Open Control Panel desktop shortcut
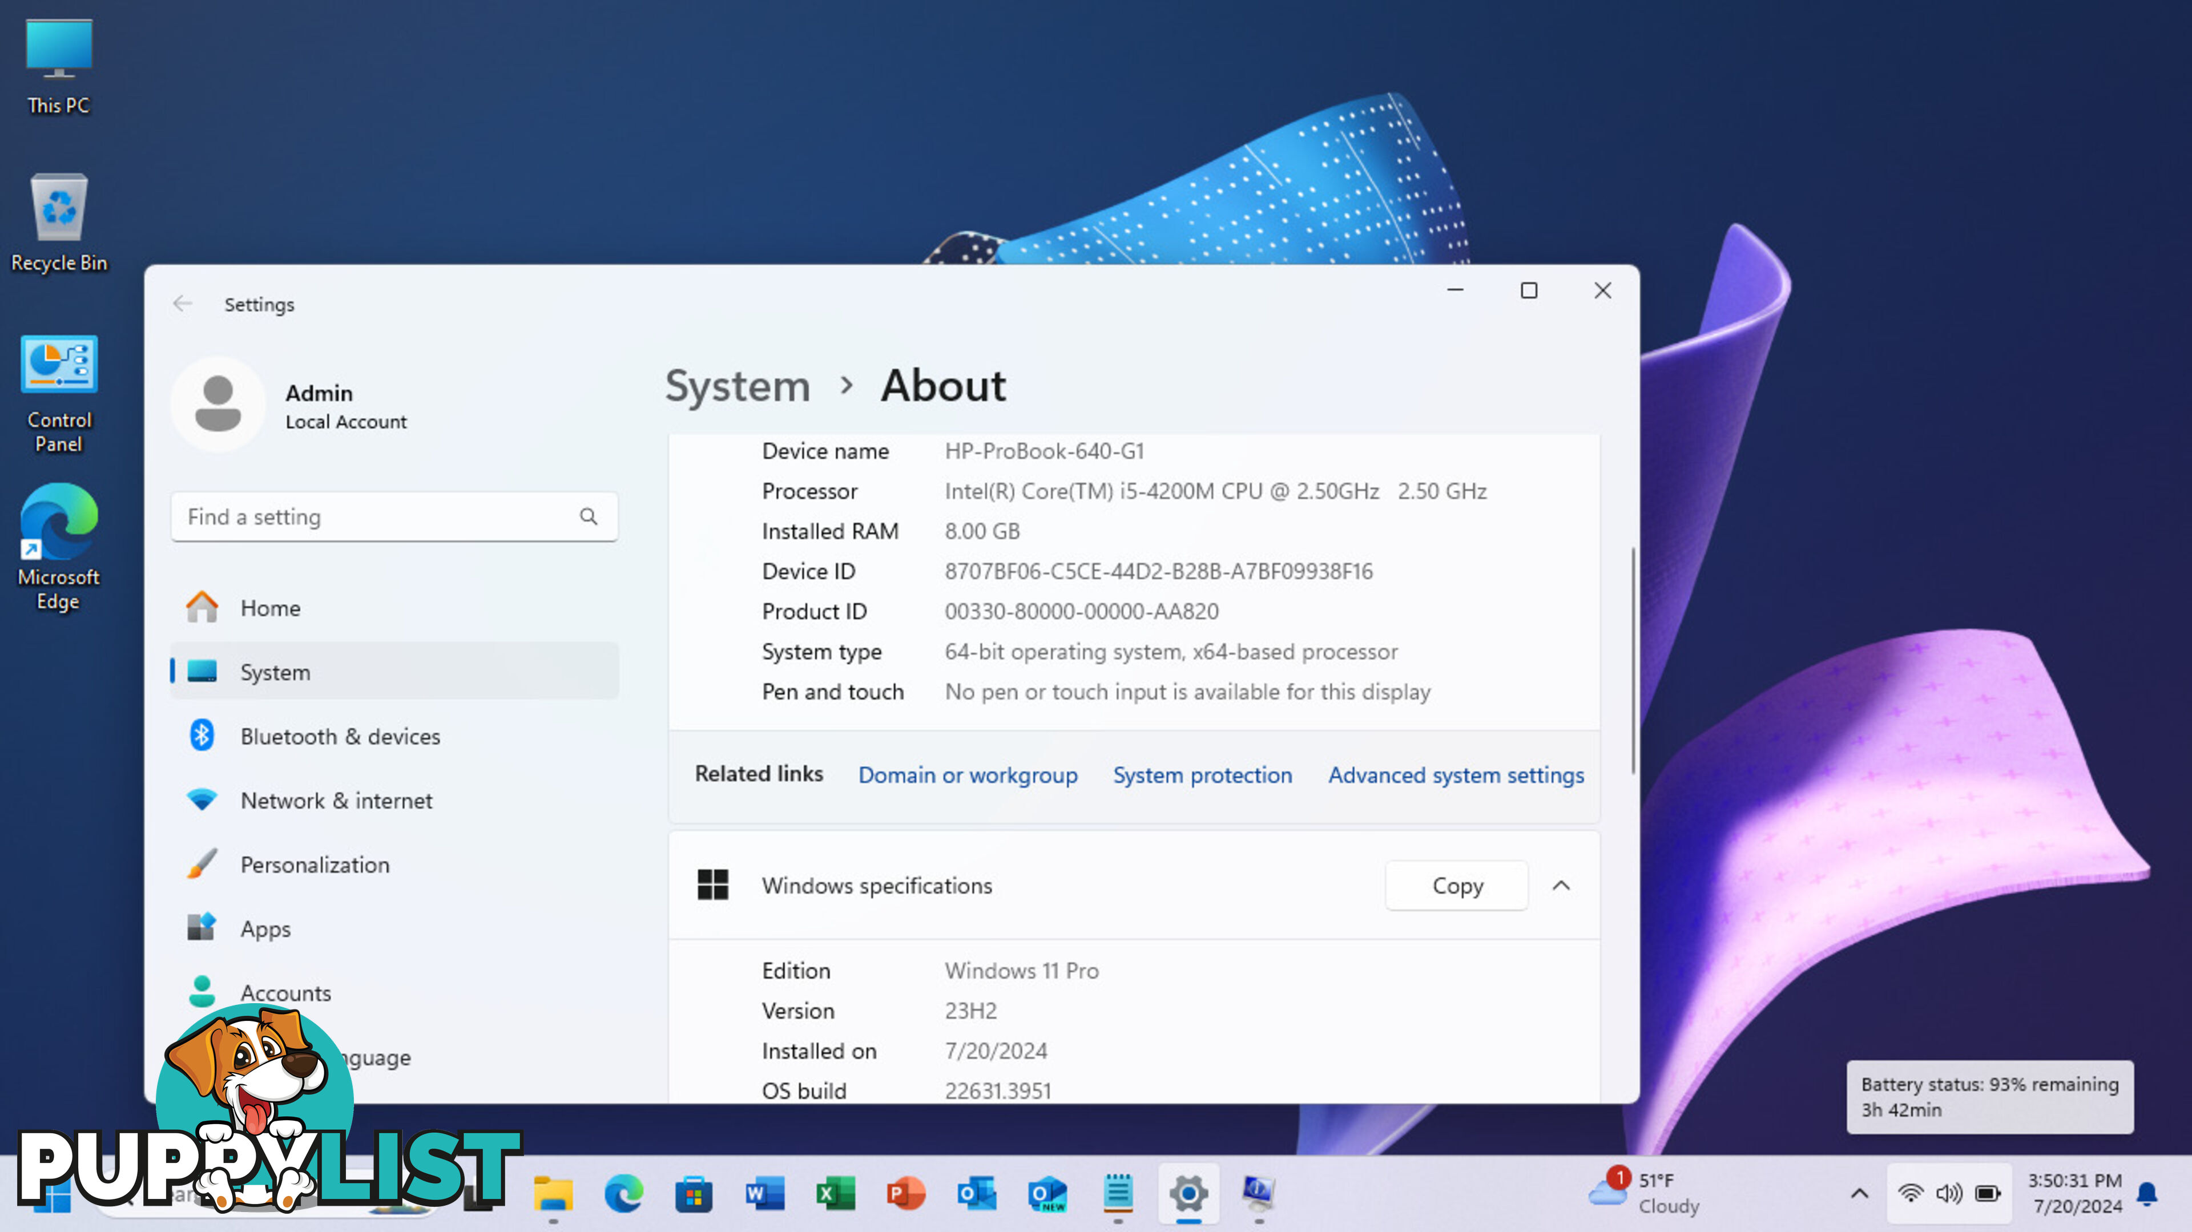The width and height of the screenshot is (2192, 1232). tap(59, 393)
